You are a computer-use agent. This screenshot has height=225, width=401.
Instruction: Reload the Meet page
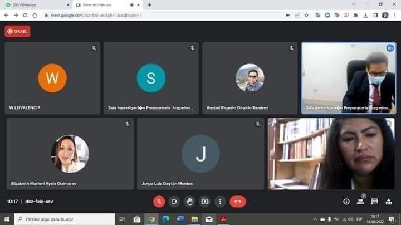pos(25,16)
